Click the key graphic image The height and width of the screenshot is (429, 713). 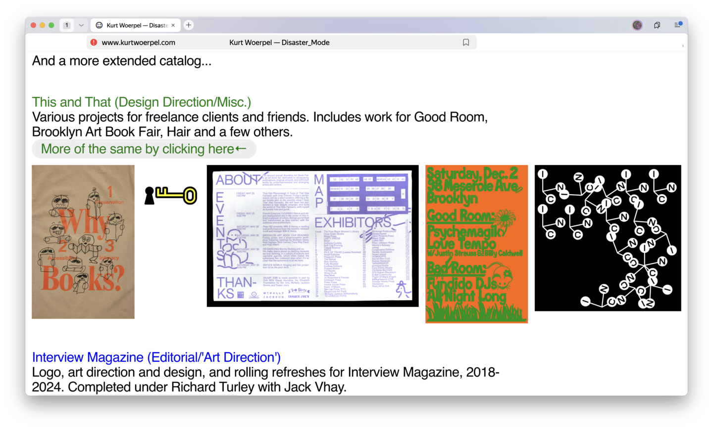tap(171, 195)
